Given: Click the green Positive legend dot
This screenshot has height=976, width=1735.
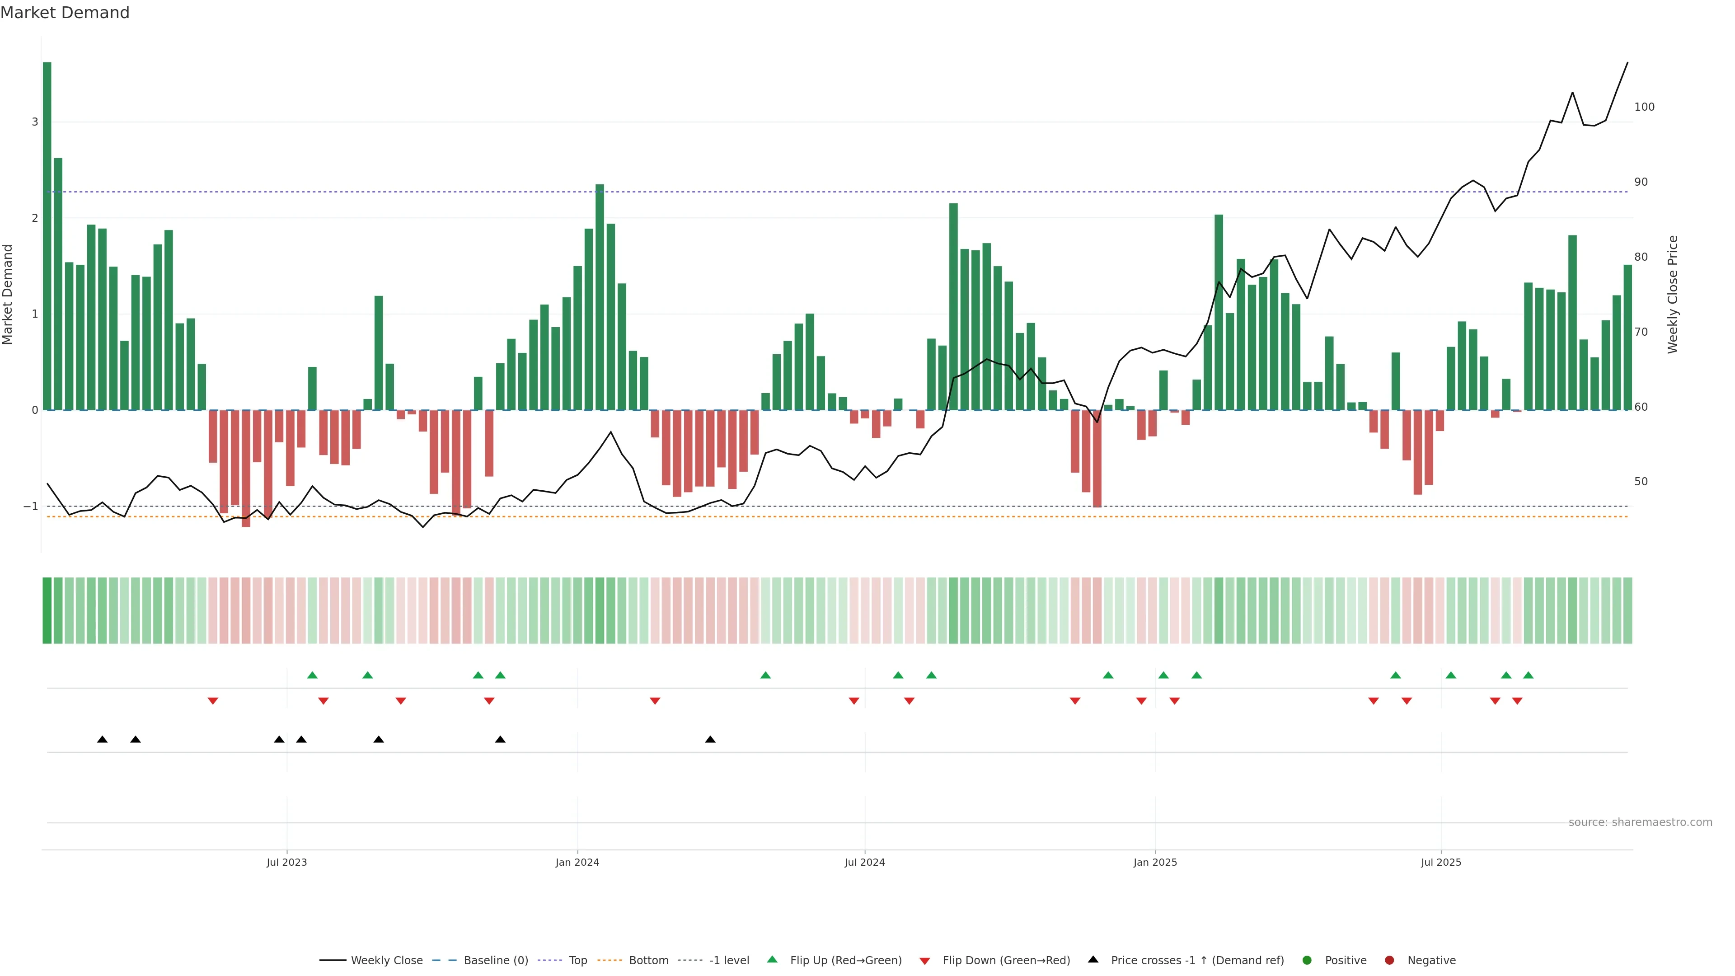Looking at the screenshot, I should point(1307,961).
